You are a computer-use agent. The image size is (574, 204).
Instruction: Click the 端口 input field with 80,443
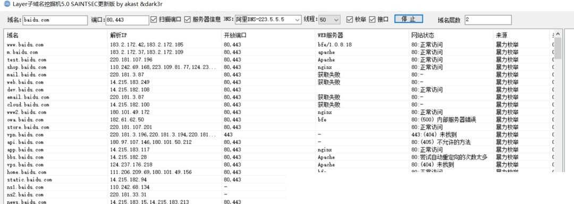(x=127, y=20)
